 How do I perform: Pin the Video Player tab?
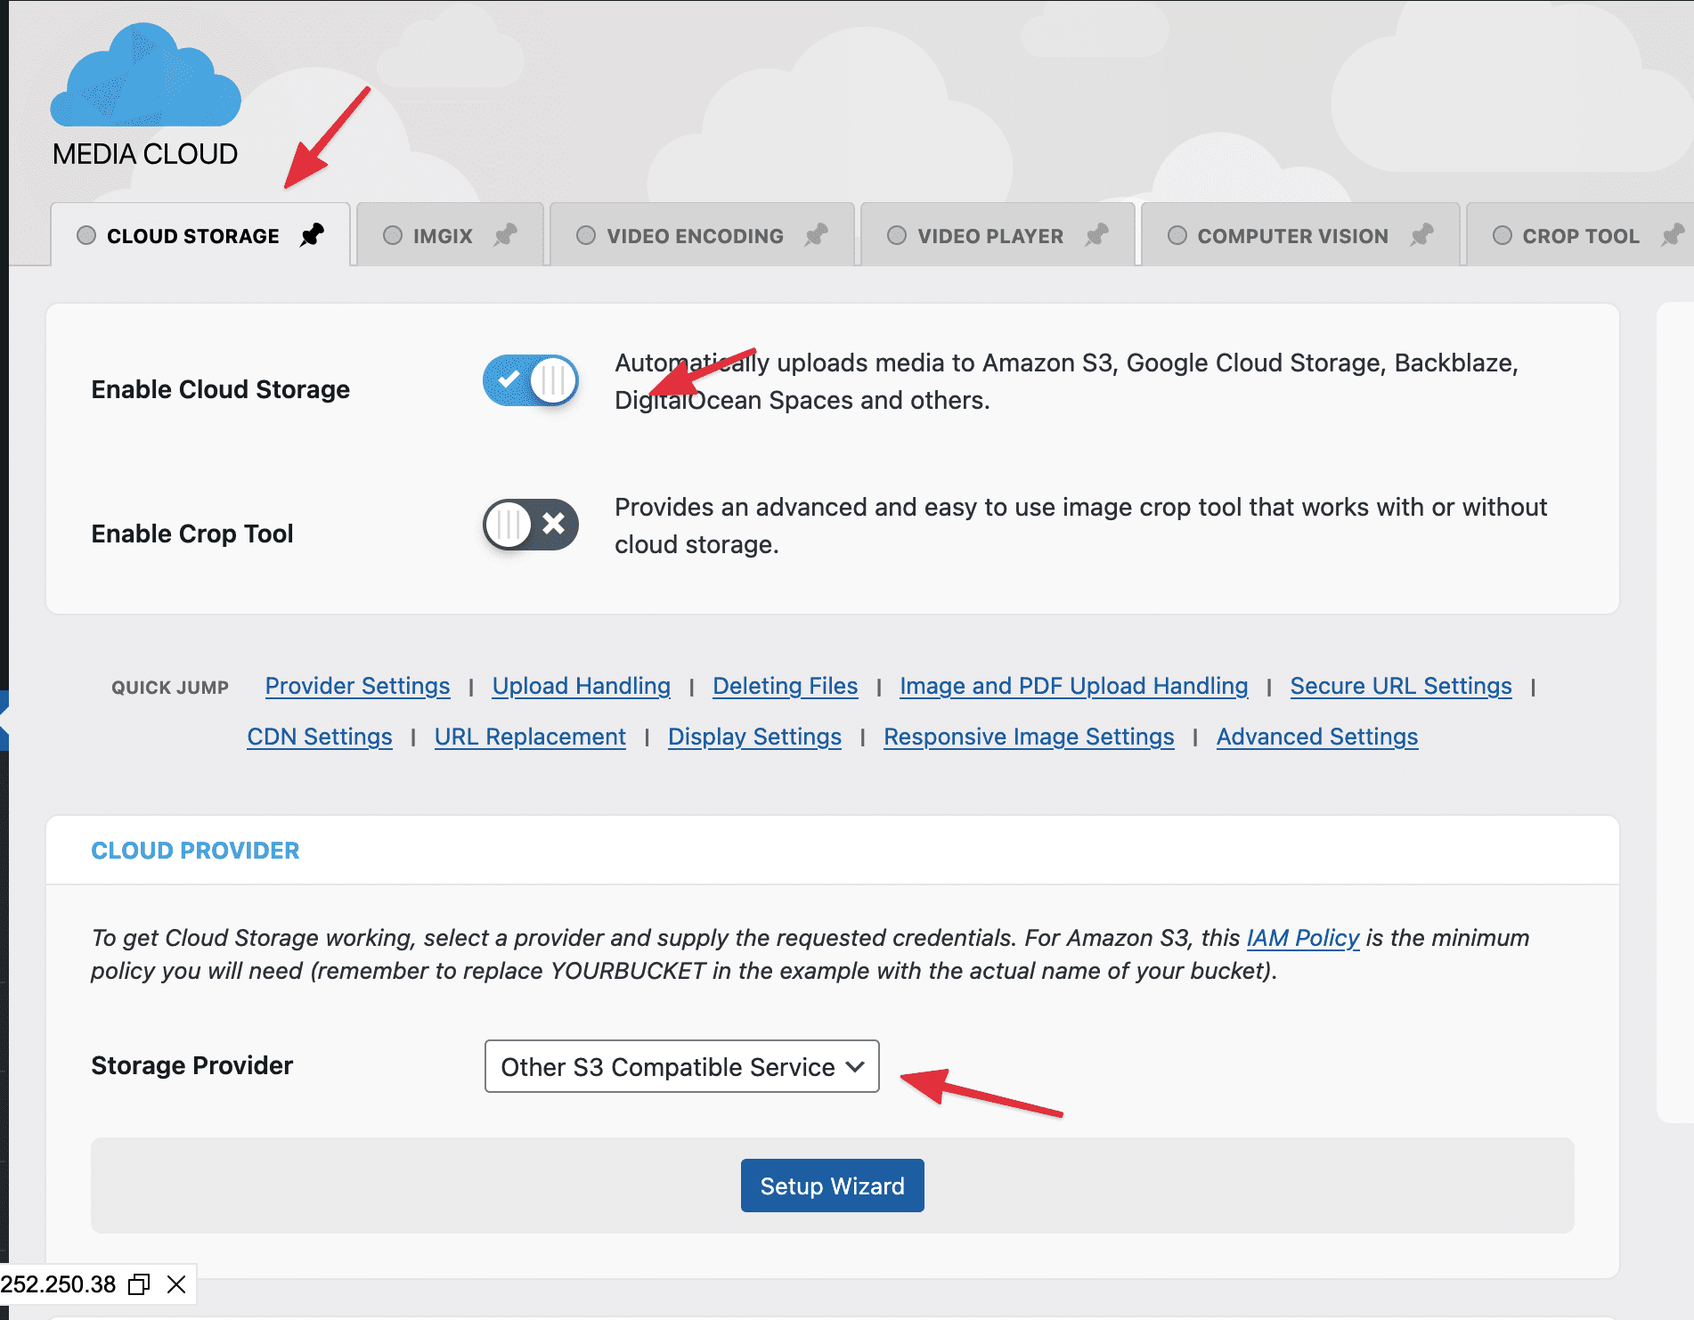(x=1096, y=235)
